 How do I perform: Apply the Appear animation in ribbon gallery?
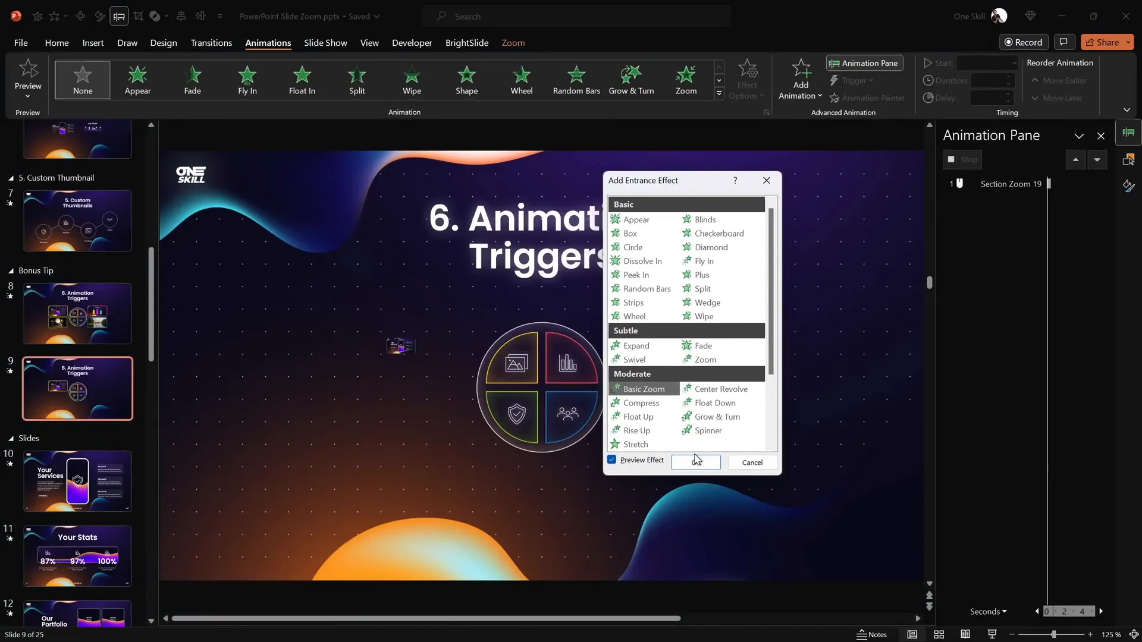137,80
